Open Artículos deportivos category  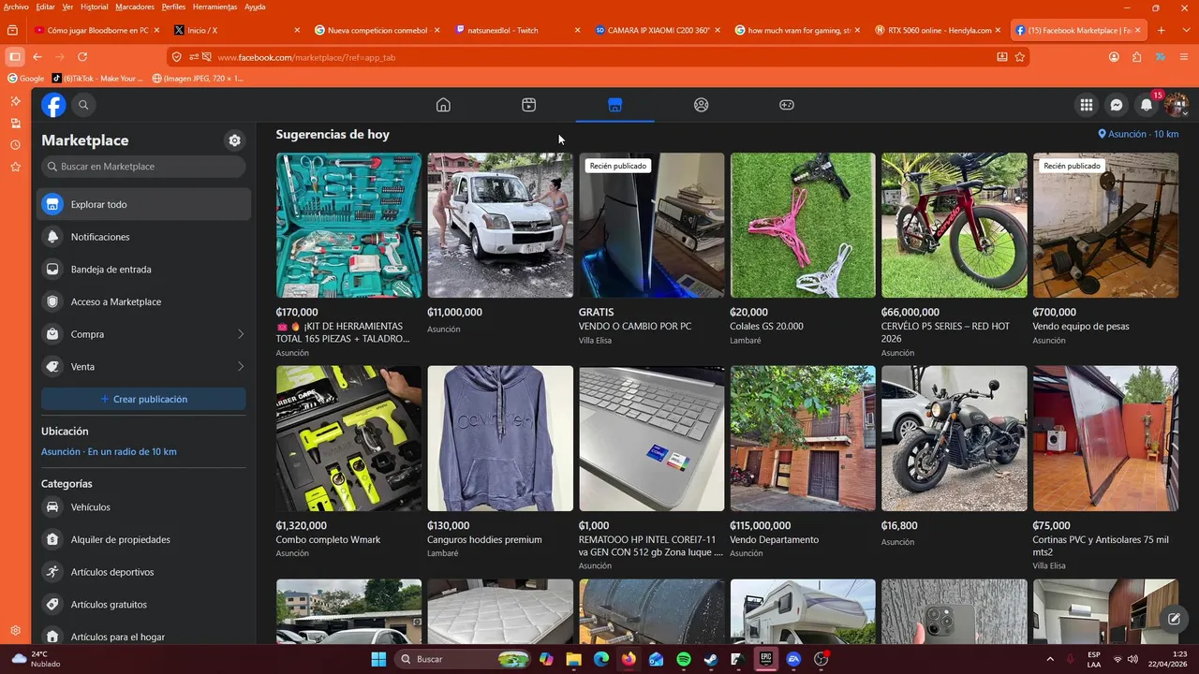tap(143, 572)
